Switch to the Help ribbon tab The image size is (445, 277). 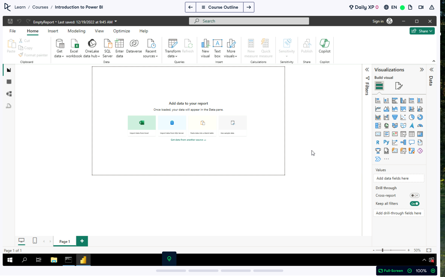click(x=144, y=31)
